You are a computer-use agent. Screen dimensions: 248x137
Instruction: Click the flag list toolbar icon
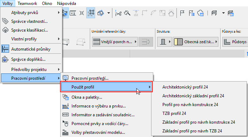point(192,13)
